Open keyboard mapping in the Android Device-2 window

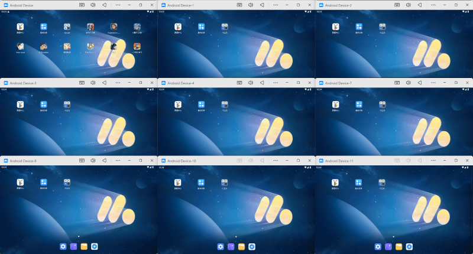coord(397,5)
